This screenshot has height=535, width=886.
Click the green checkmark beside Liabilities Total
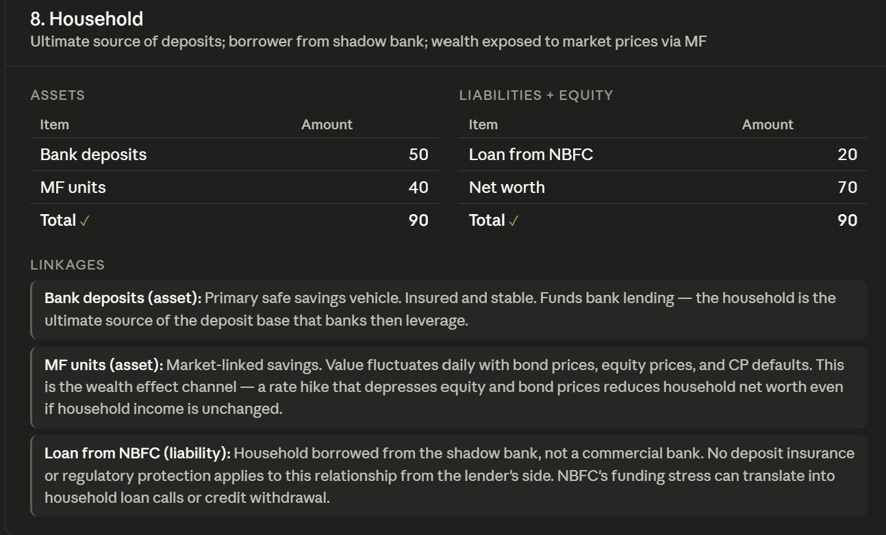pos(514,221)
